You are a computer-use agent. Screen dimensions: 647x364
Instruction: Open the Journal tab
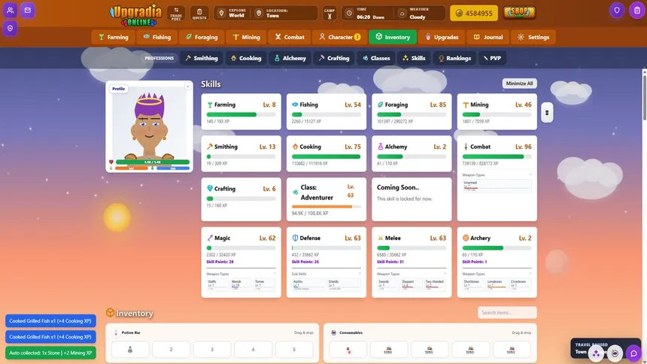point(488,37)
